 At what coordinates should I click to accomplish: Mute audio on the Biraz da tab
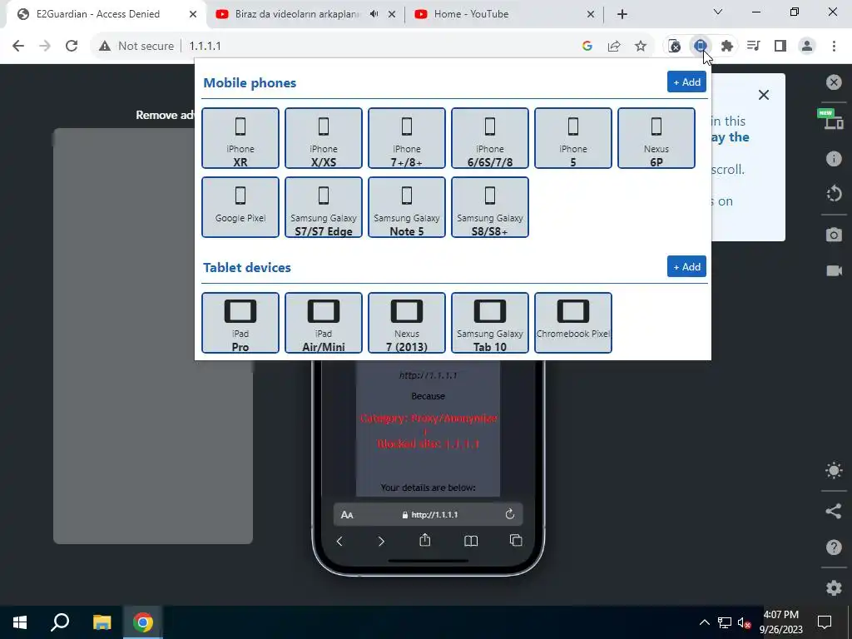pos(374,14)
